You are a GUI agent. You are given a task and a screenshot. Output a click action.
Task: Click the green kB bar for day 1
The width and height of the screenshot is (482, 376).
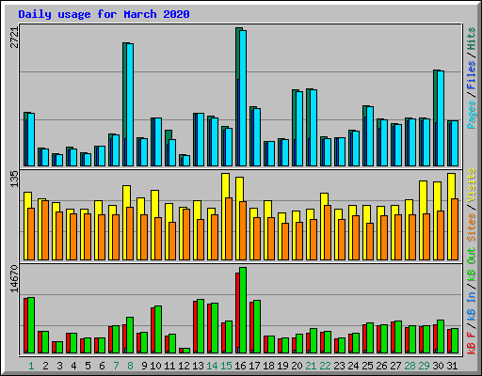(x=31, y=325)
